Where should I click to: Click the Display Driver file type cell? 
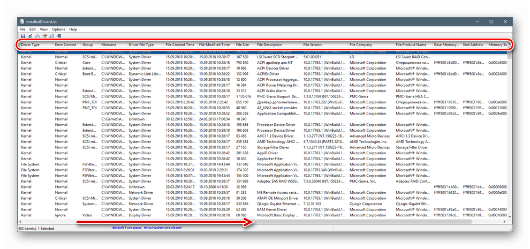pos(140,215)
